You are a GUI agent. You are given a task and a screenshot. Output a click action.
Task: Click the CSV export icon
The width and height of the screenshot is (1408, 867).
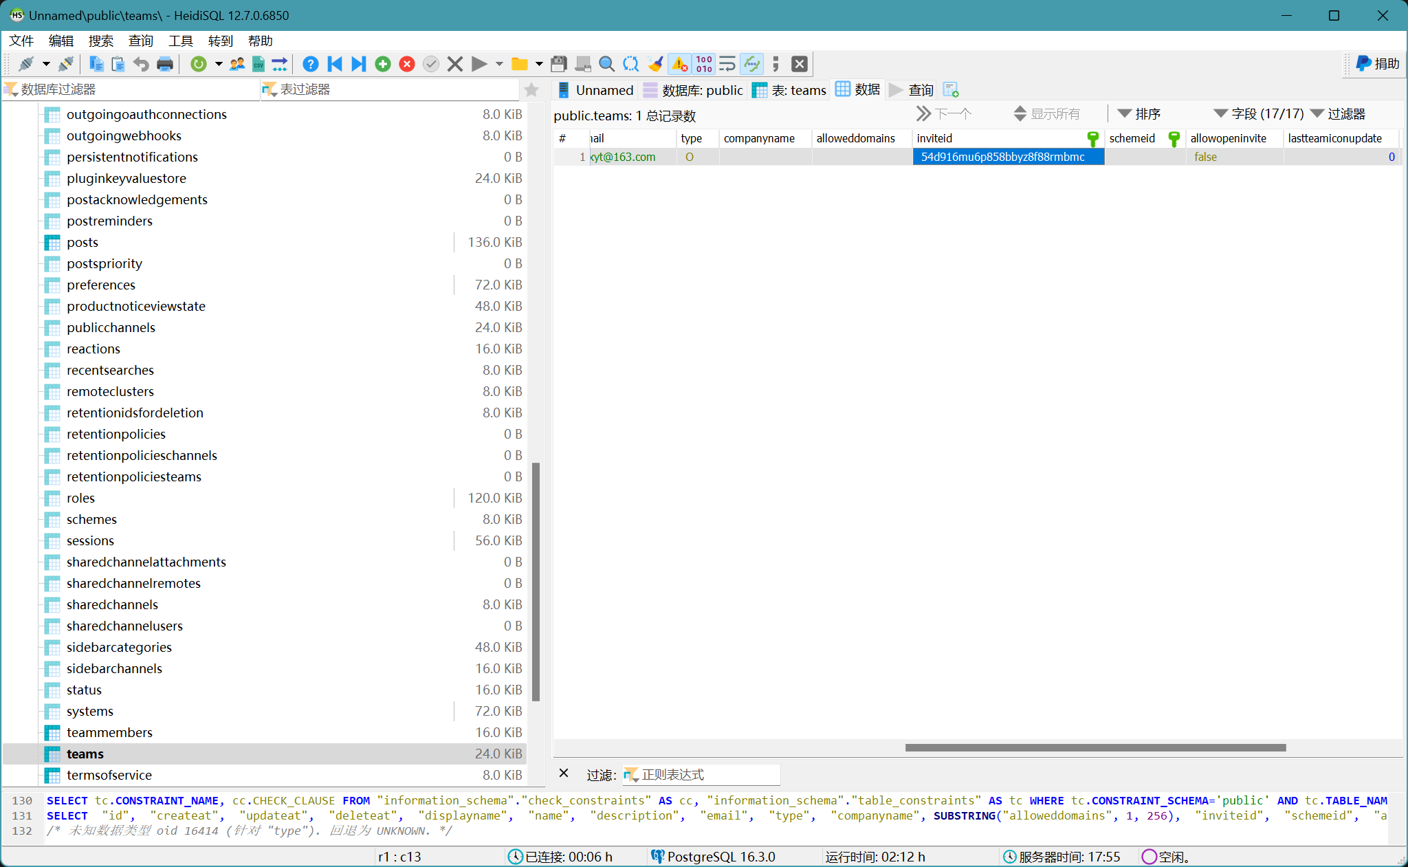point(258,64)
